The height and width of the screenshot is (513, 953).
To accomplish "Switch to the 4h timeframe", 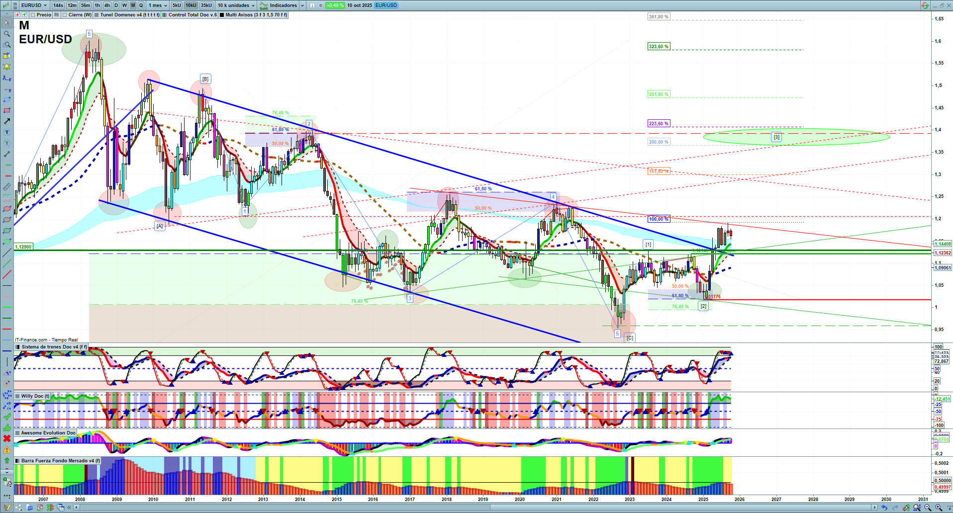I will [107, 5].
